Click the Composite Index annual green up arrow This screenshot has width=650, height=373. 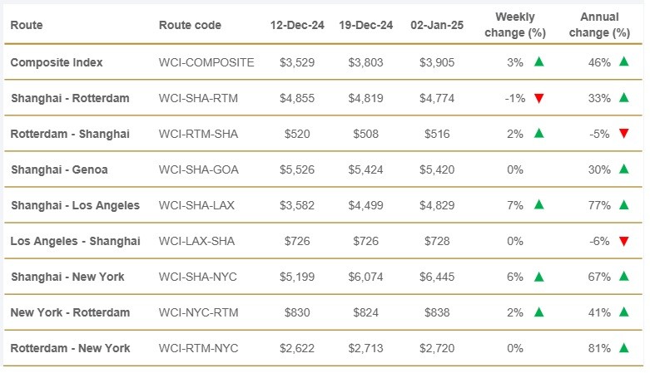(623, 61)
